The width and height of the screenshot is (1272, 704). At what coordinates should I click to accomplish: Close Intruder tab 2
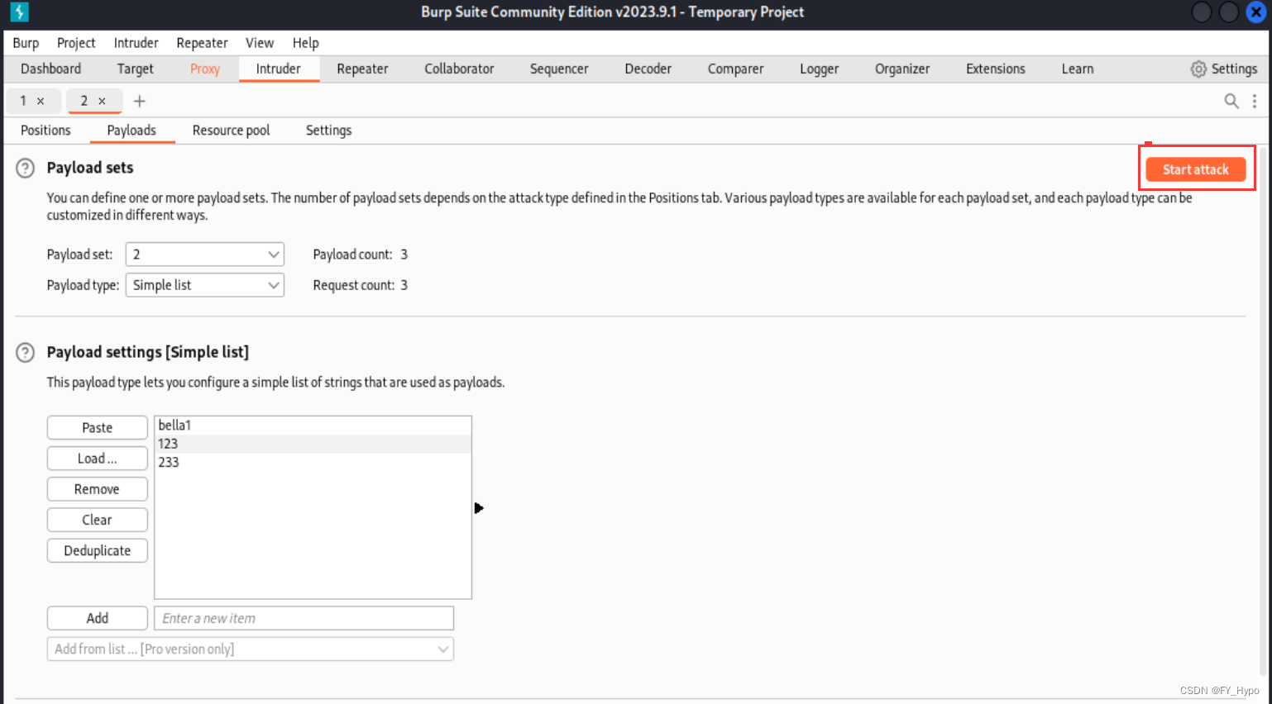(102, 101)
